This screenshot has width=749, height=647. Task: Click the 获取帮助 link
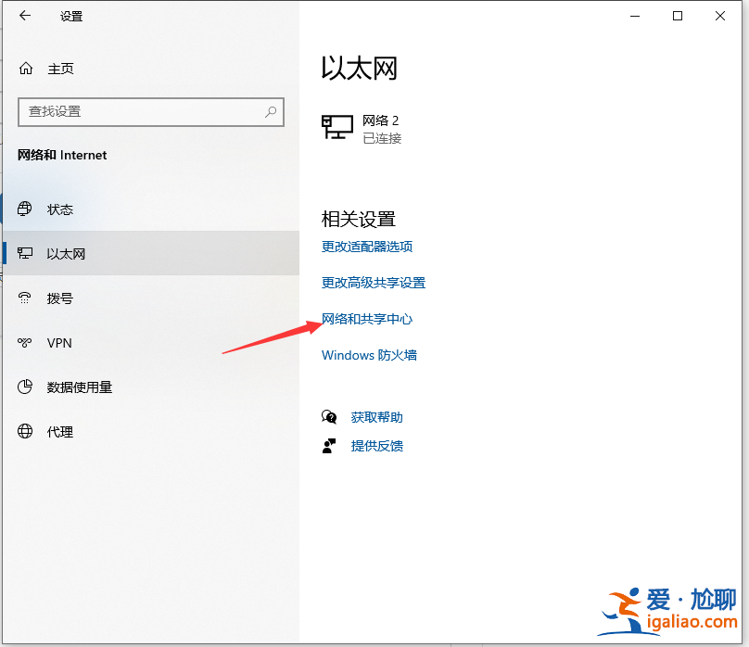pos(375,416)
